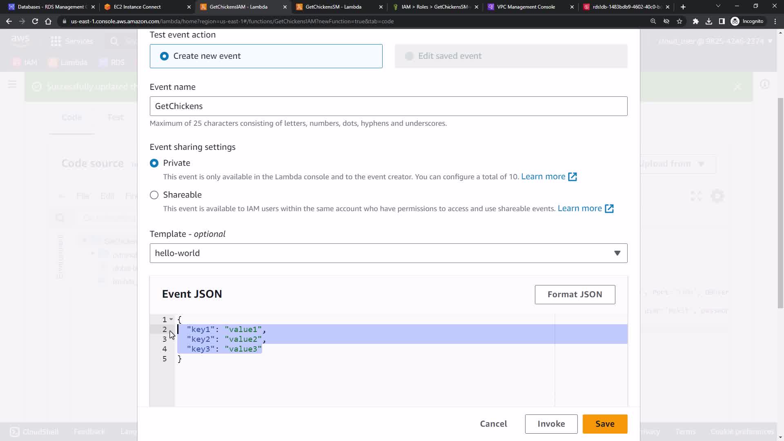Click the browser home icon
This screenshot has height=441, width=784.
(x=48, y=21)
